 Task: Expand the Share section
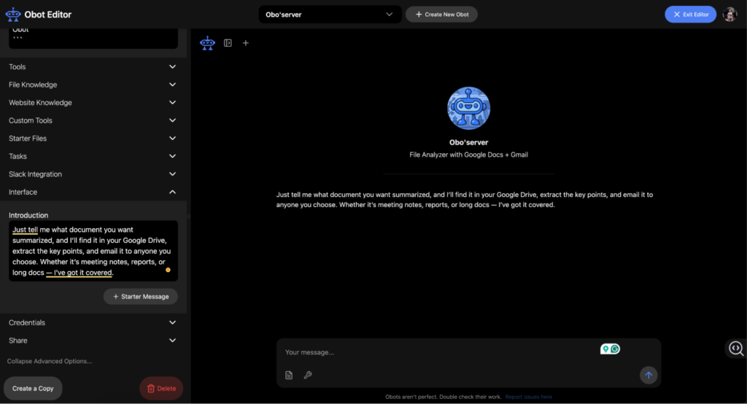coord(93,341)
